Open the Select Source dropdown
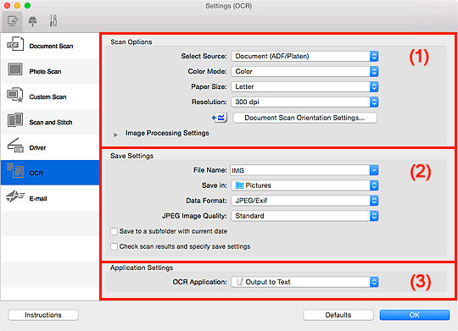This screenshot has width=458, height=331. tap(304, 56)
